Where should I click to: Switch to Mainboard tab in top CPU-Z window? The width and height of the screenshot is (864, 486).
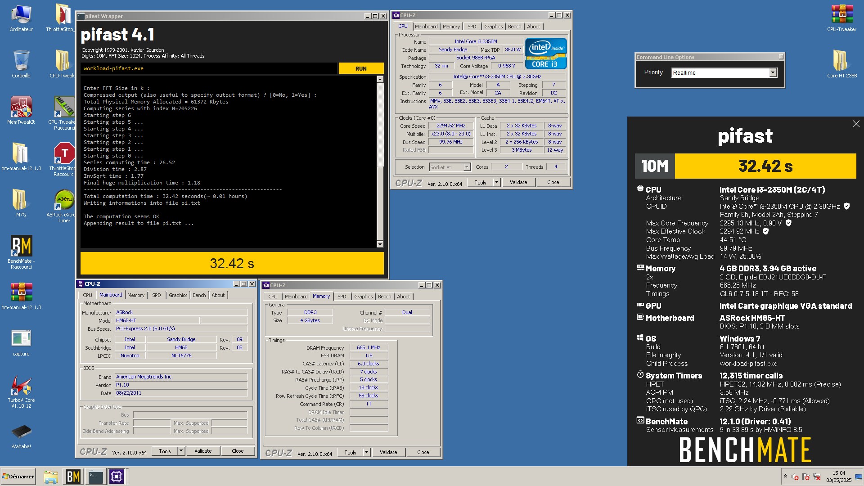[x=426, y=27]
